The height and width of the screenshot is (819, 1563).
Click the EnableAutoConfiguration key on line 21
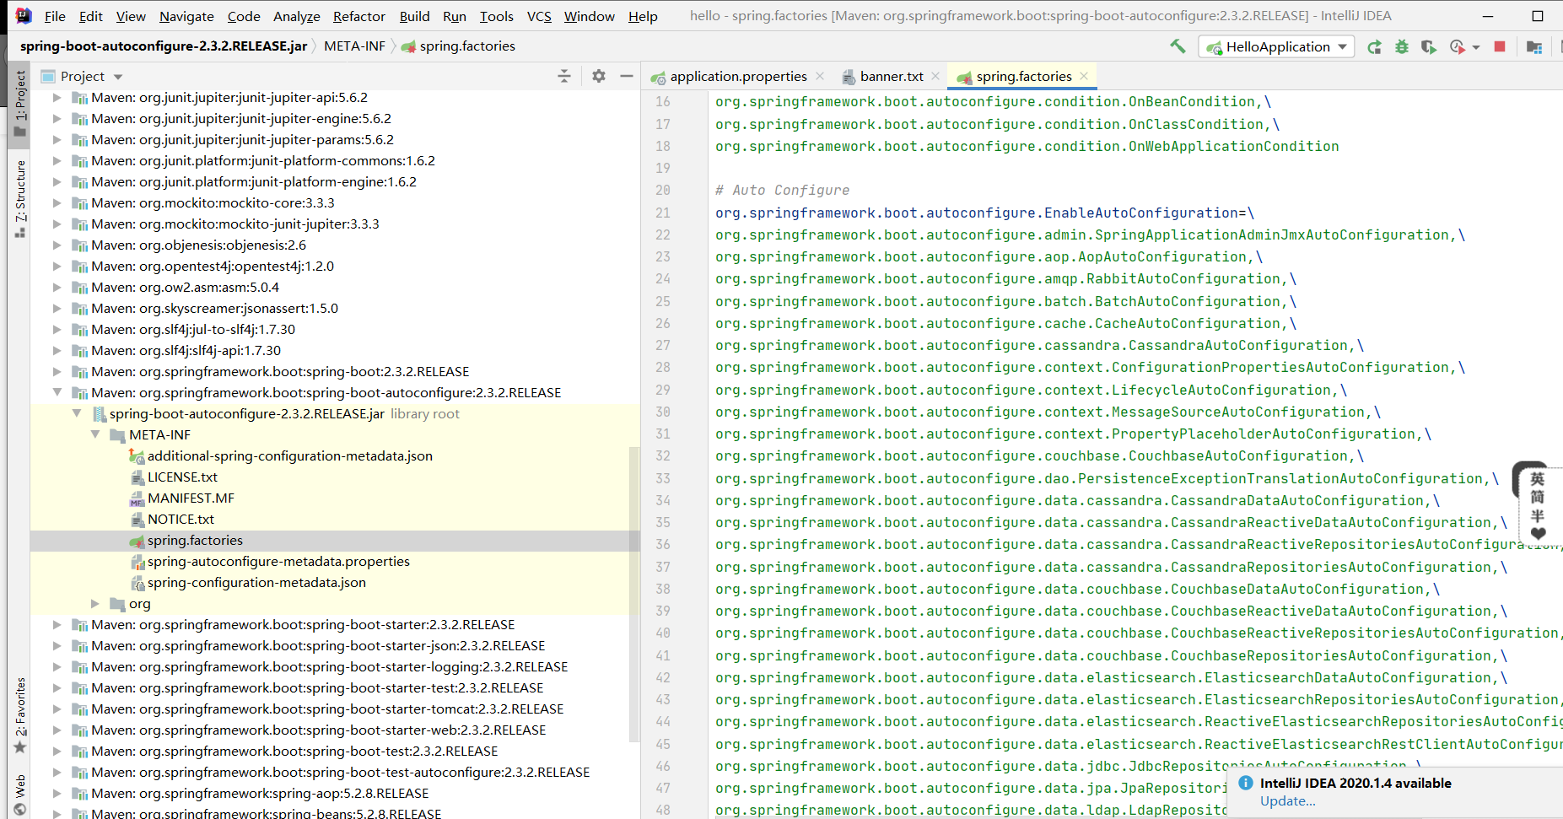coord(977,213)
